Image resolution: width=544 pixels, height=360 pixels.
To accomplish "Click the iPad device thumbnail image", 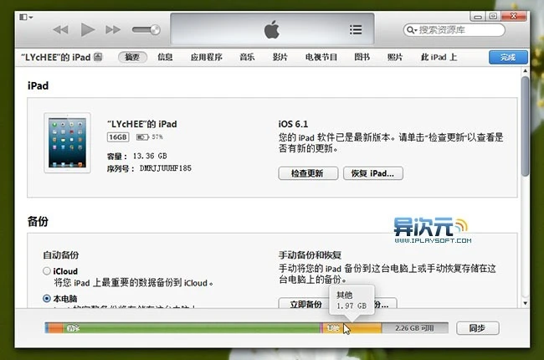I will point(67,142).
